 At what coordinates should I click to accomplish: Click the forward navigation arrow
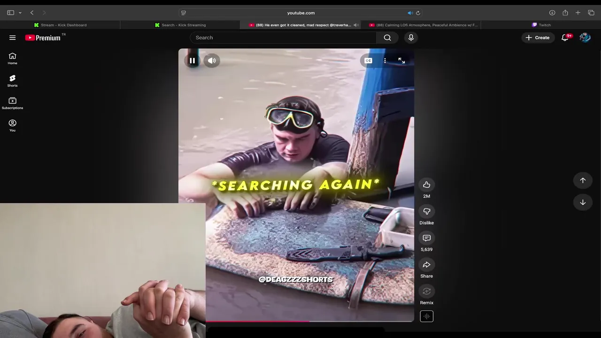point(44,13)
